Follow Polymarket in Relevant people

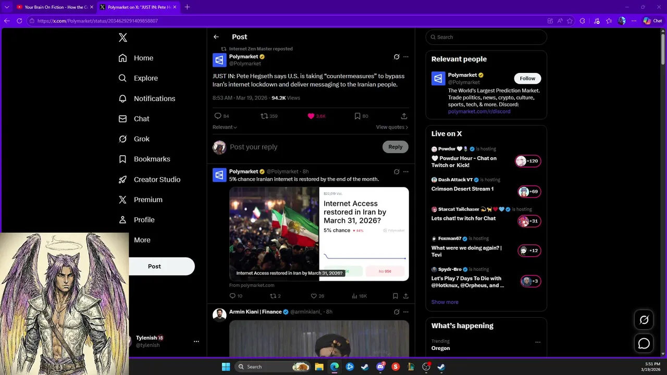[527, 78]
